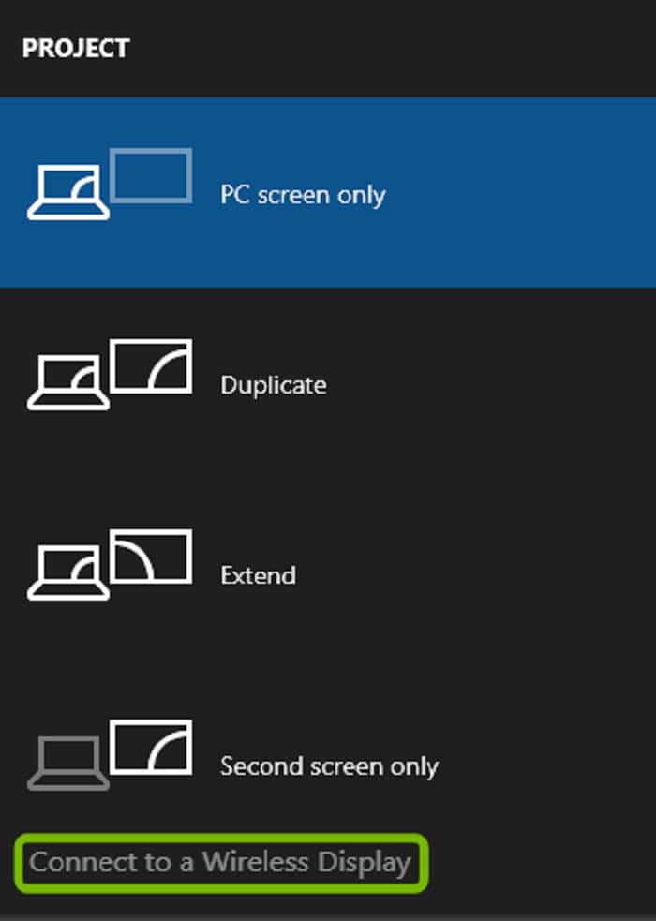Viewport: 656px width, 921px height.
Task: Click the laptop icon beside PC screen only
Action: click(x=68, y=192)
